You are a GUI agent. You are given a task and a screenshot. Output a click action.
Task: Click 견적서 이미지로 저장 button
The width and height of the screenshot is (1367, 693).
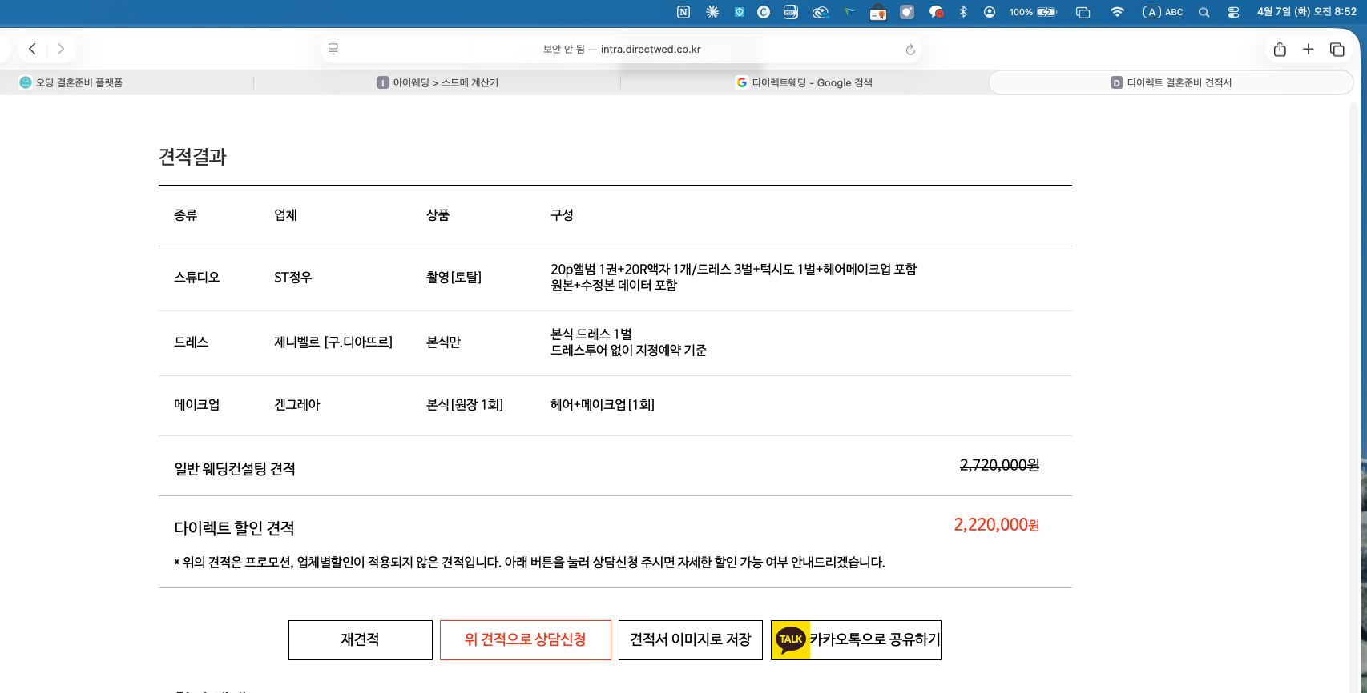pos(691,639)
